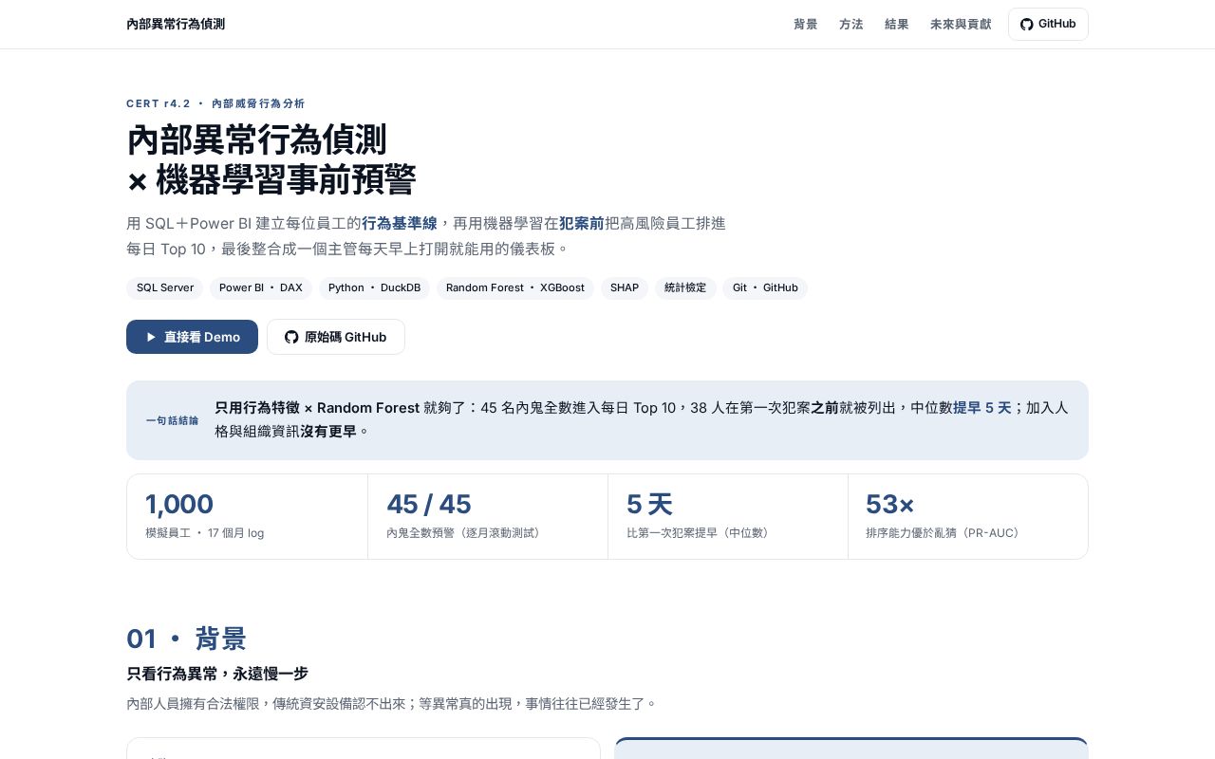Click the play triangle icon on Demo button
Screen dimensions: 1215x759
pyautogui.click(x=151, y=337)
